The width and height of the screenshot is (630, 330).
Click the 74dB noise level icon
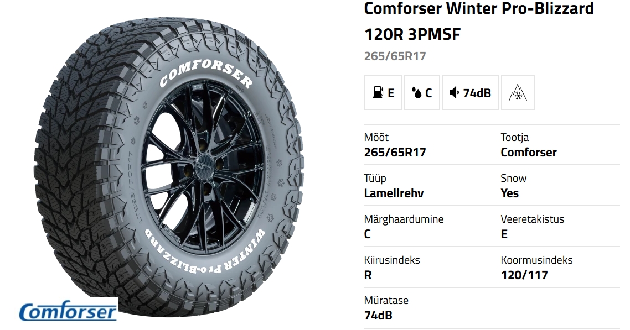coord(470,93)
